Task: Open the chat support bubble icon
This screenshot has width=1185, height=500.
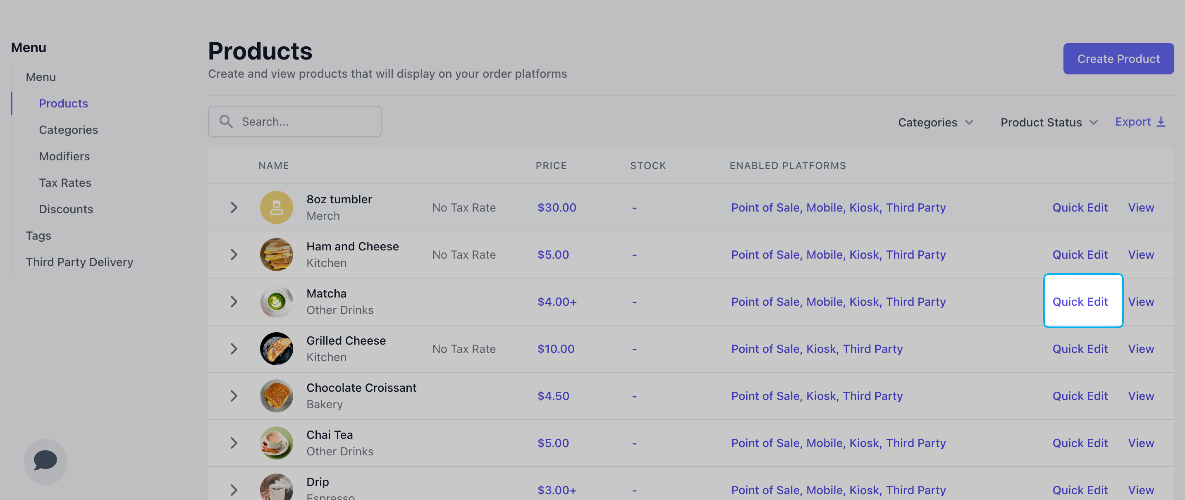Action: (45, 461)
